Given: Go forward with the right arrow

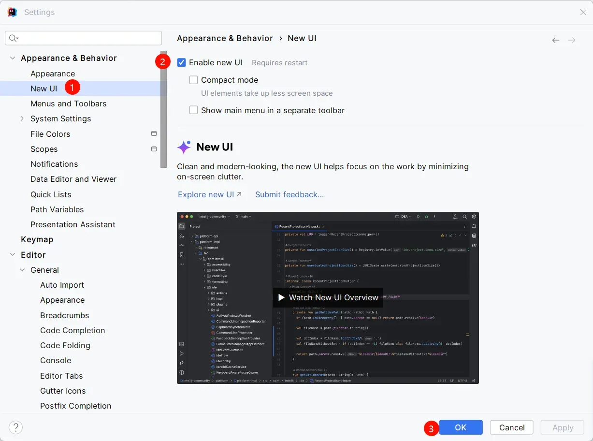Looking at the screenshot, I should click(572, 40).
